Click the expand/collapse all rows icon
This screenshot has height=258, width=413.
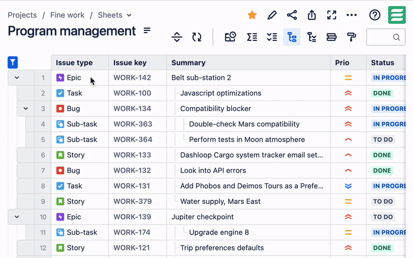coord(177,37)
